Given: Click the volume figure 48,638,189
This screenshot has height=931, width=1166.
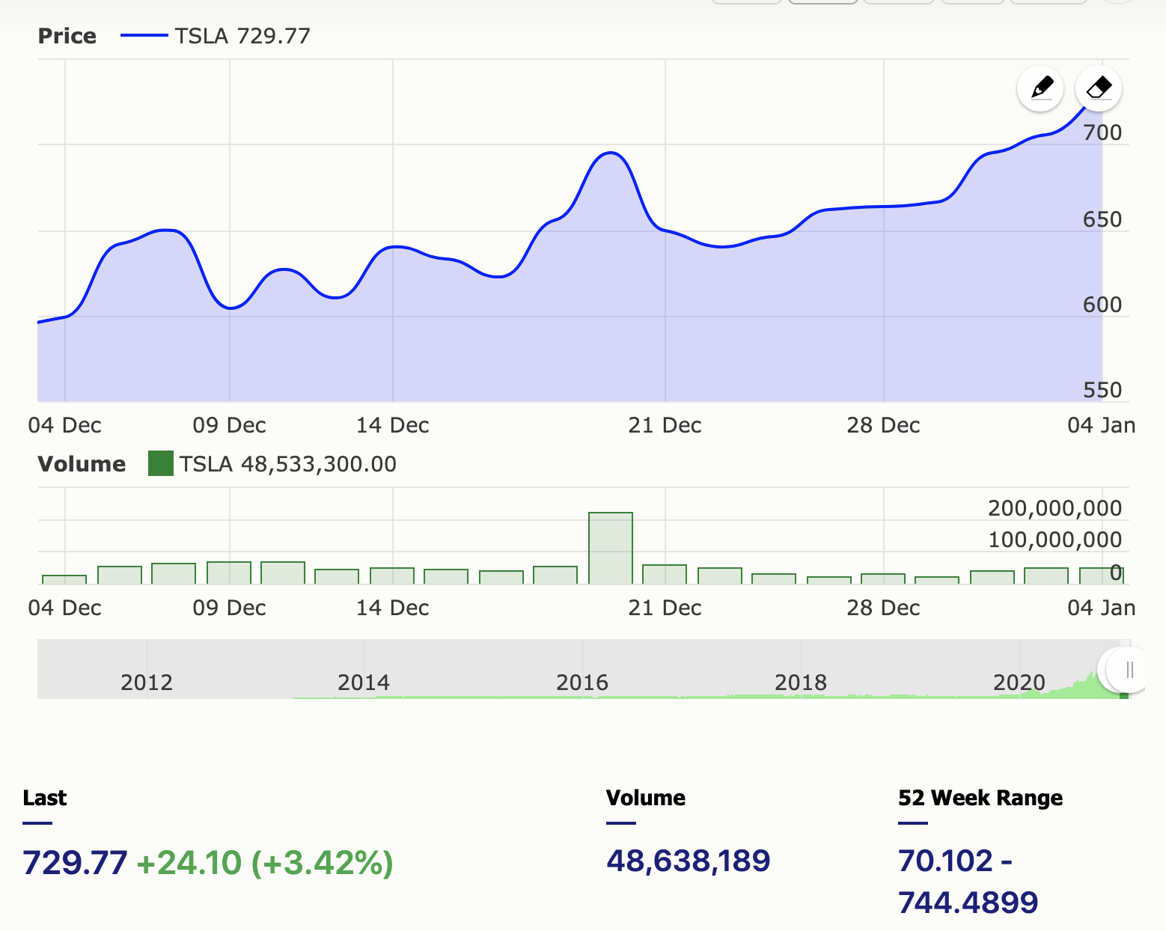Looking at the screenshot, I should pos(689,861).
